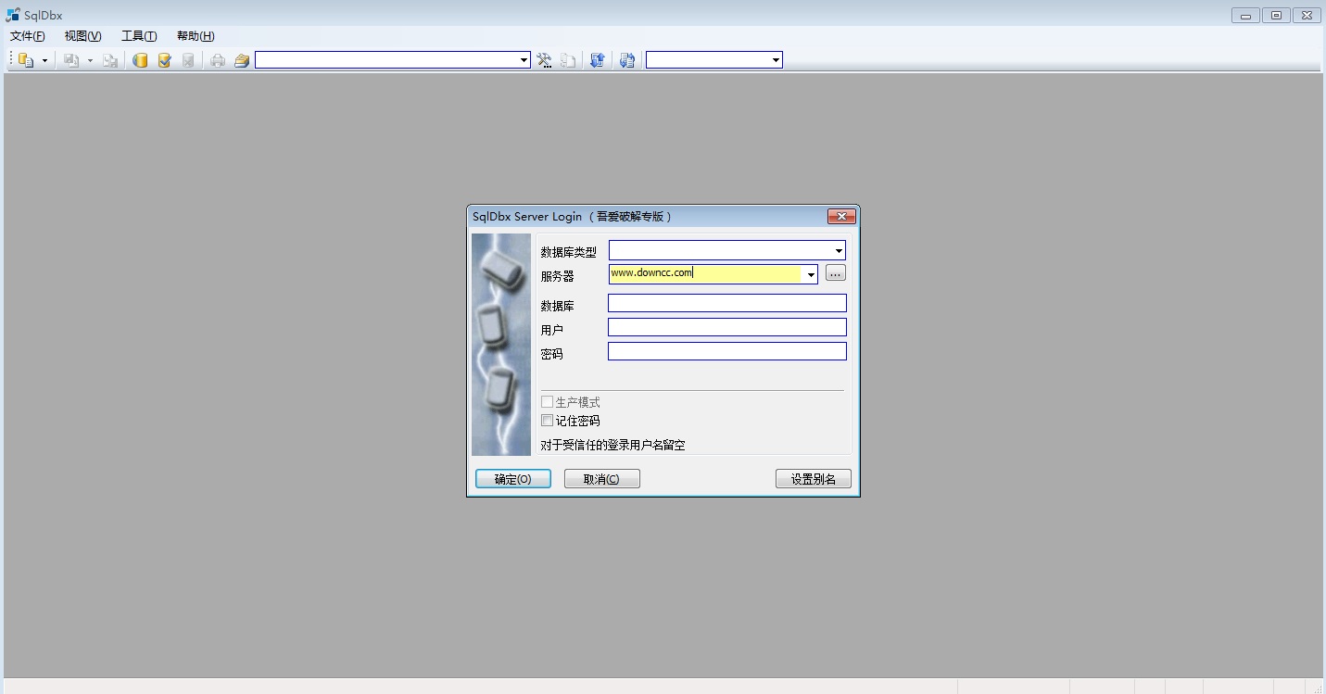Click the Save All toolbar icon
Viewport: 1326px width, 694px height.
pos(110,59)
